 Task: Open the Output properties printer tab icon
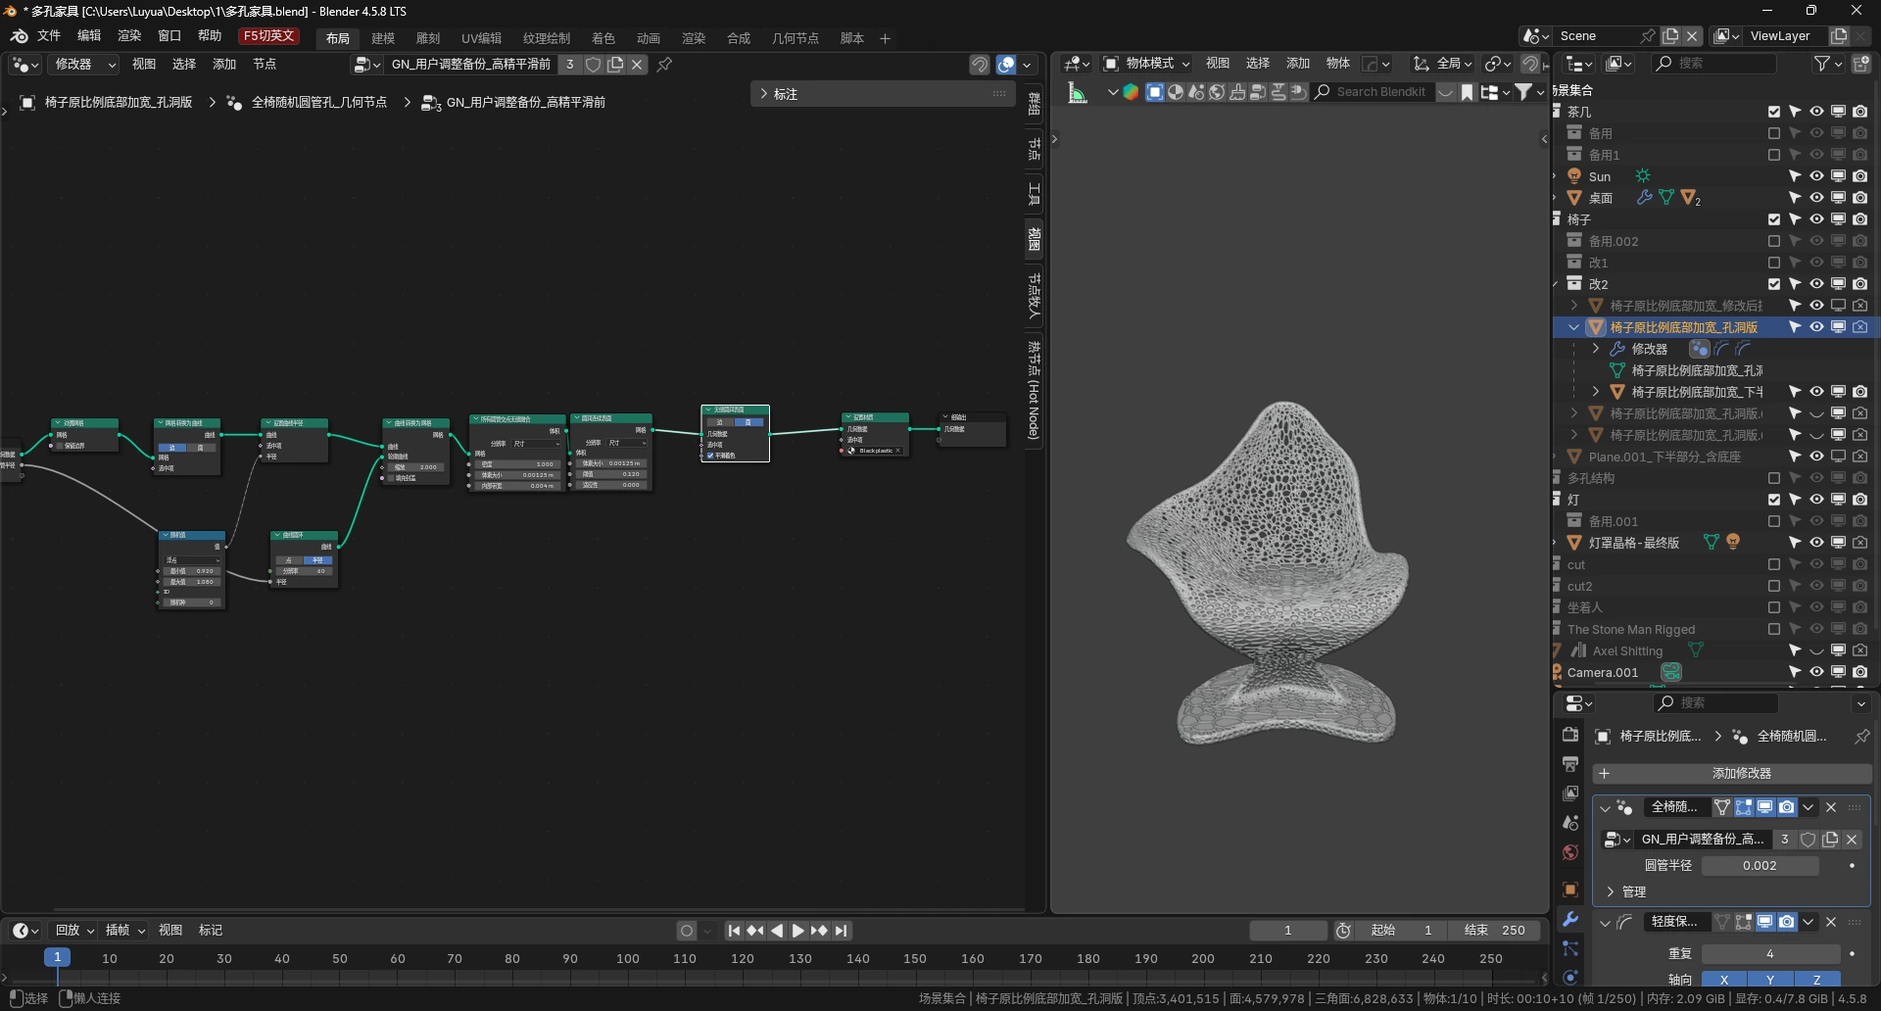pyautogui.click(x=1570, y=764)
